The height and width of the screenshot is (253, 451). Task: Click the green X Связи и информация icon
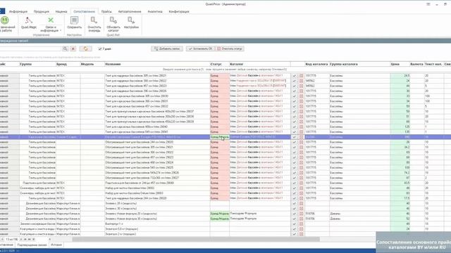pos(51,20)
